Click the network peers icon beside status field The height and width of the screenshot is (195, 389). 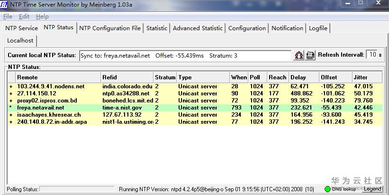(x=299, y=55)
